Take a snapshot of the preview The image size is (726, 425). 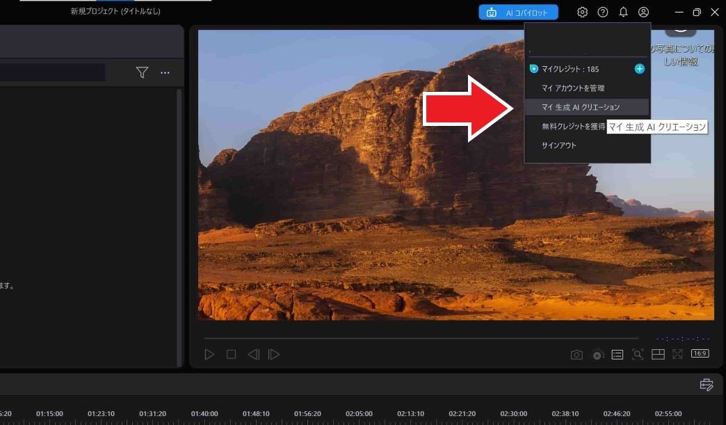click(576, 355)
